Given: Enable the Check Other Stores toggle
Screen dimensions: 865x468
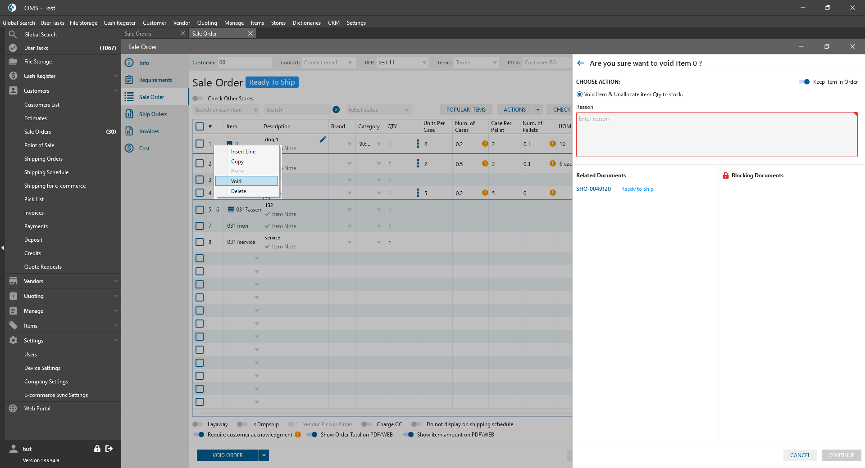Looking at the screenshot, I should (198, 99).
